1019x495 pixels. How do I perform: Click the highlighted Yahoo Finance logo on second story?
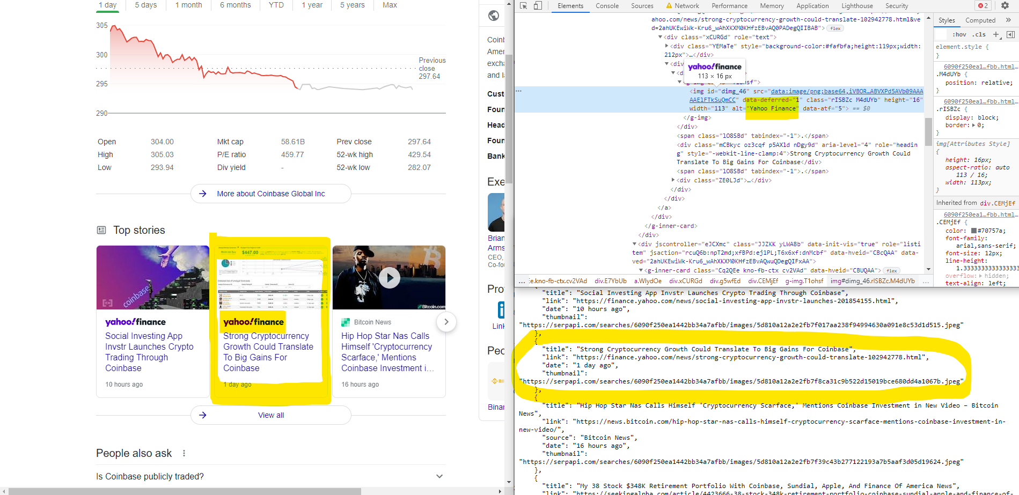click(x=253, y=322)
